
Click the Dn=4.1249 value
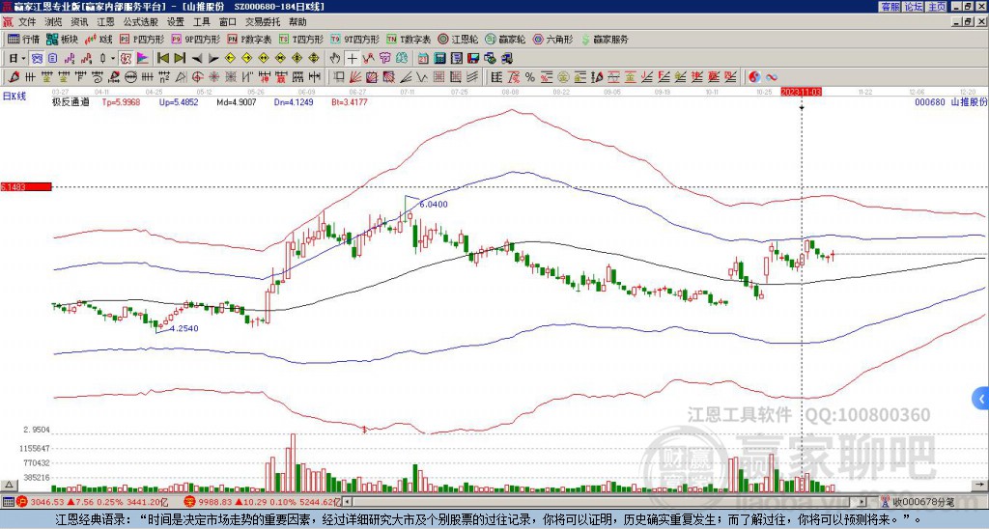click(293, 101)
